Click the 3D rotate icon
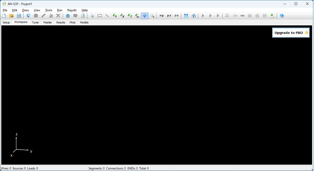 pos(137,16)
